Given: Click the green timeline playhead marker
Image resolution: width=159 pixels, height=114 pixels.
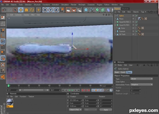Looking at the screenshot, I should click(x=8, y=86).
